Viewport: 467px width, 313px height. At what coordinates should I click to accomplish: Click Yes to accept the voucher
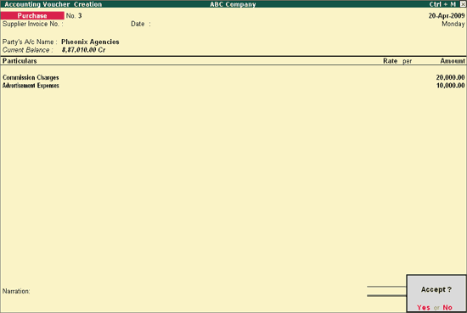[423, 307]
